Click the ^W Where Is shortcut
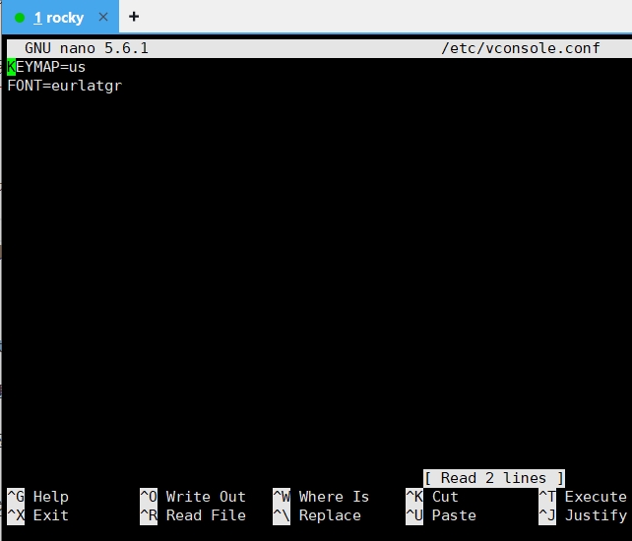The image size is (632, 541). (x=321, y=497)
